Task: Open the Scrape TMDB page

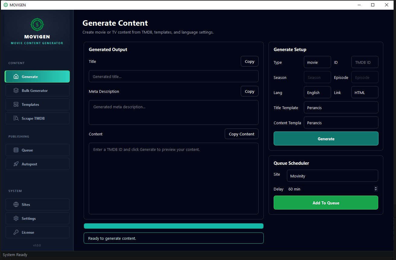Action: (37, 119)
